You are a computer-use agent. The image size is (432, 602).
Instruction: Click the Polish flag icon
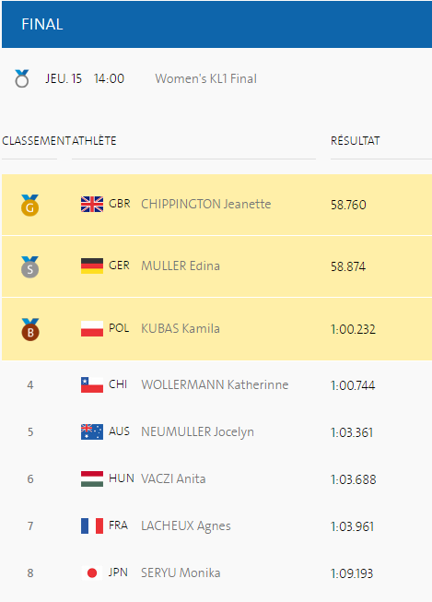92,328
